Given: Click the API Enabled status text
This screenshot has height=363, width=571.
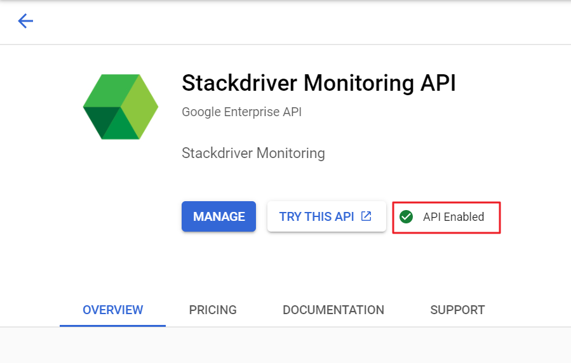Looking at the screenshot, I should click(x=453, y=217).
